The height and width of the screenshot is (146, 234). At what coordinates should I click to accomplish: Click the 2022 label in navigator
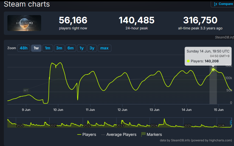87,125
